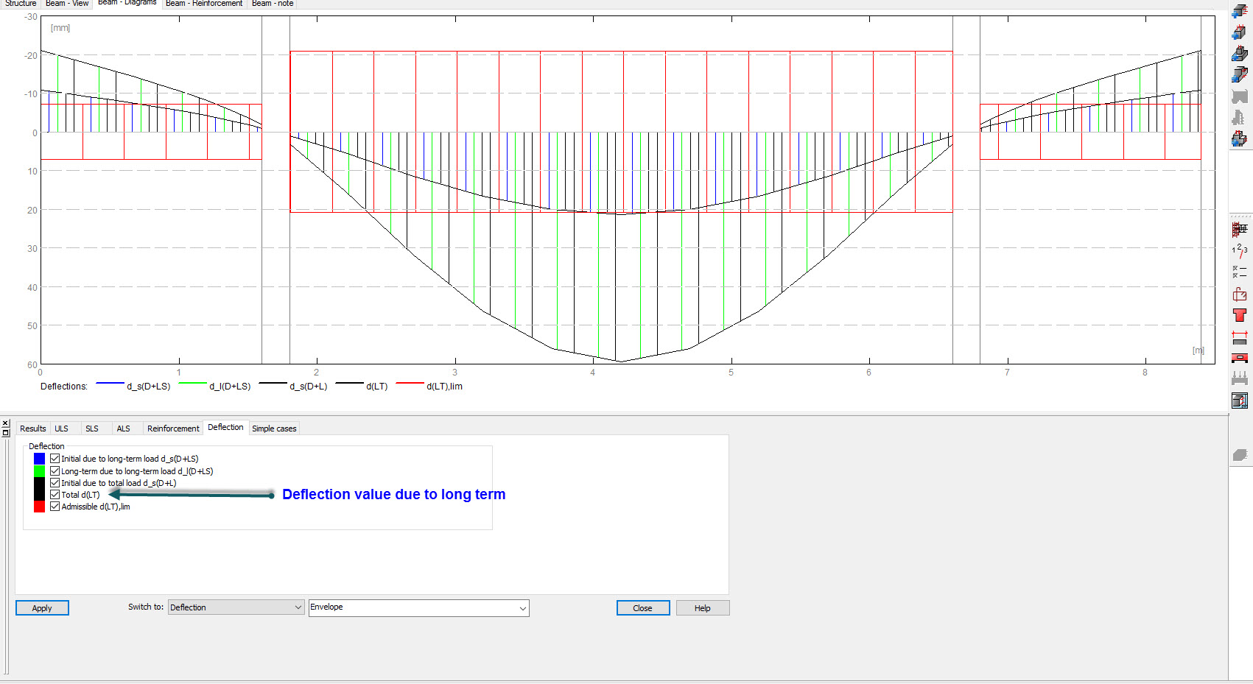Open the Switch to Deflection dropdown
The image size is (1253, 684).
(236, 607)
